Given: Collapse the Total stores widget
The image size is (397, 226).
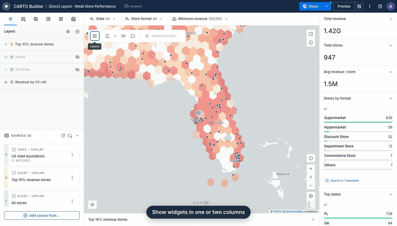Looking at the screenshot, I should pyautogui.click(x=390, y=45).
